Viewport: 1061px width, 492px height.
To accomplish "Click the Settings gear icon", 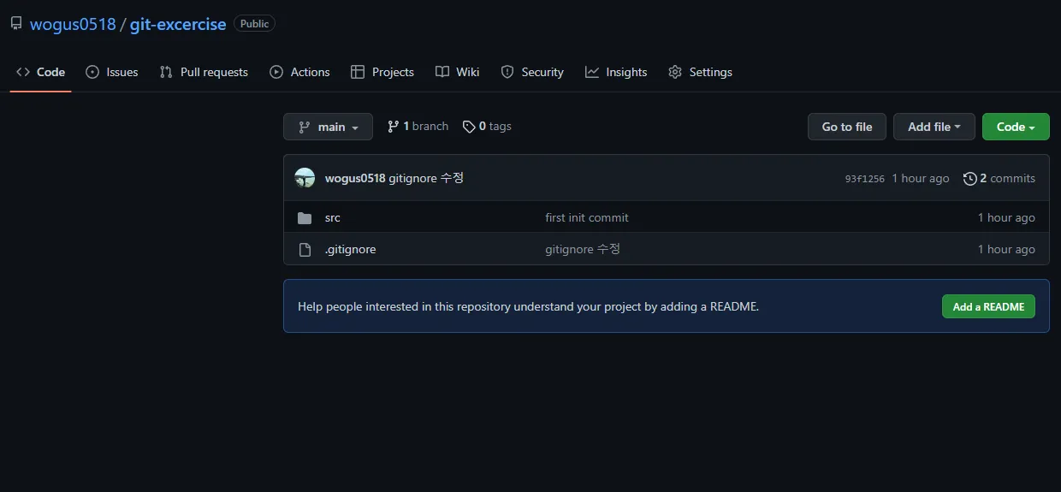I will [x=675, y=72].
